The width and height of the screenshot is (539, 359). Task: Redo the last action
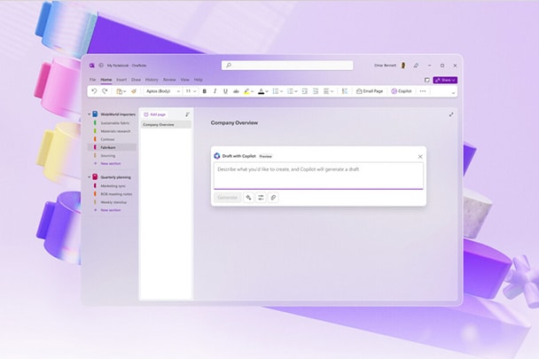pos(105,91)
